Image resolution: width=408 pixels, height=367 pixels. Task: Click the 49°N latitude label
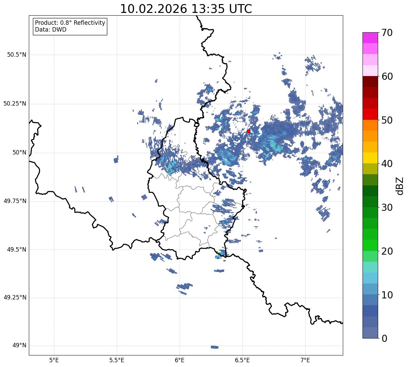pyautogui.click(x=19, y=345)
